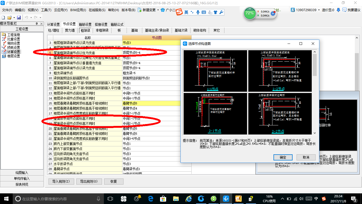The image size is (362, 204).
Task: Open Microsoft Edge from taskbar
Action: [x=151, y=198]
